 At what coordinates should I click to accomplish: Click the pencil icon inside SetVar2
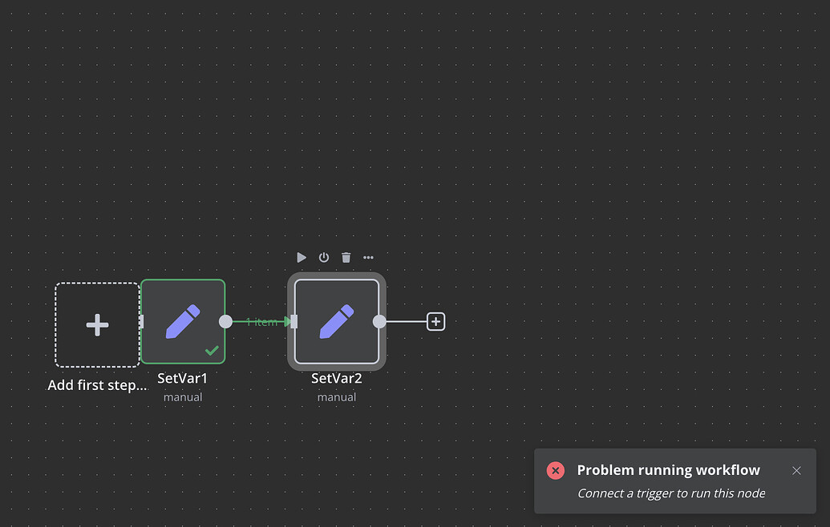(x=337, y=319)
